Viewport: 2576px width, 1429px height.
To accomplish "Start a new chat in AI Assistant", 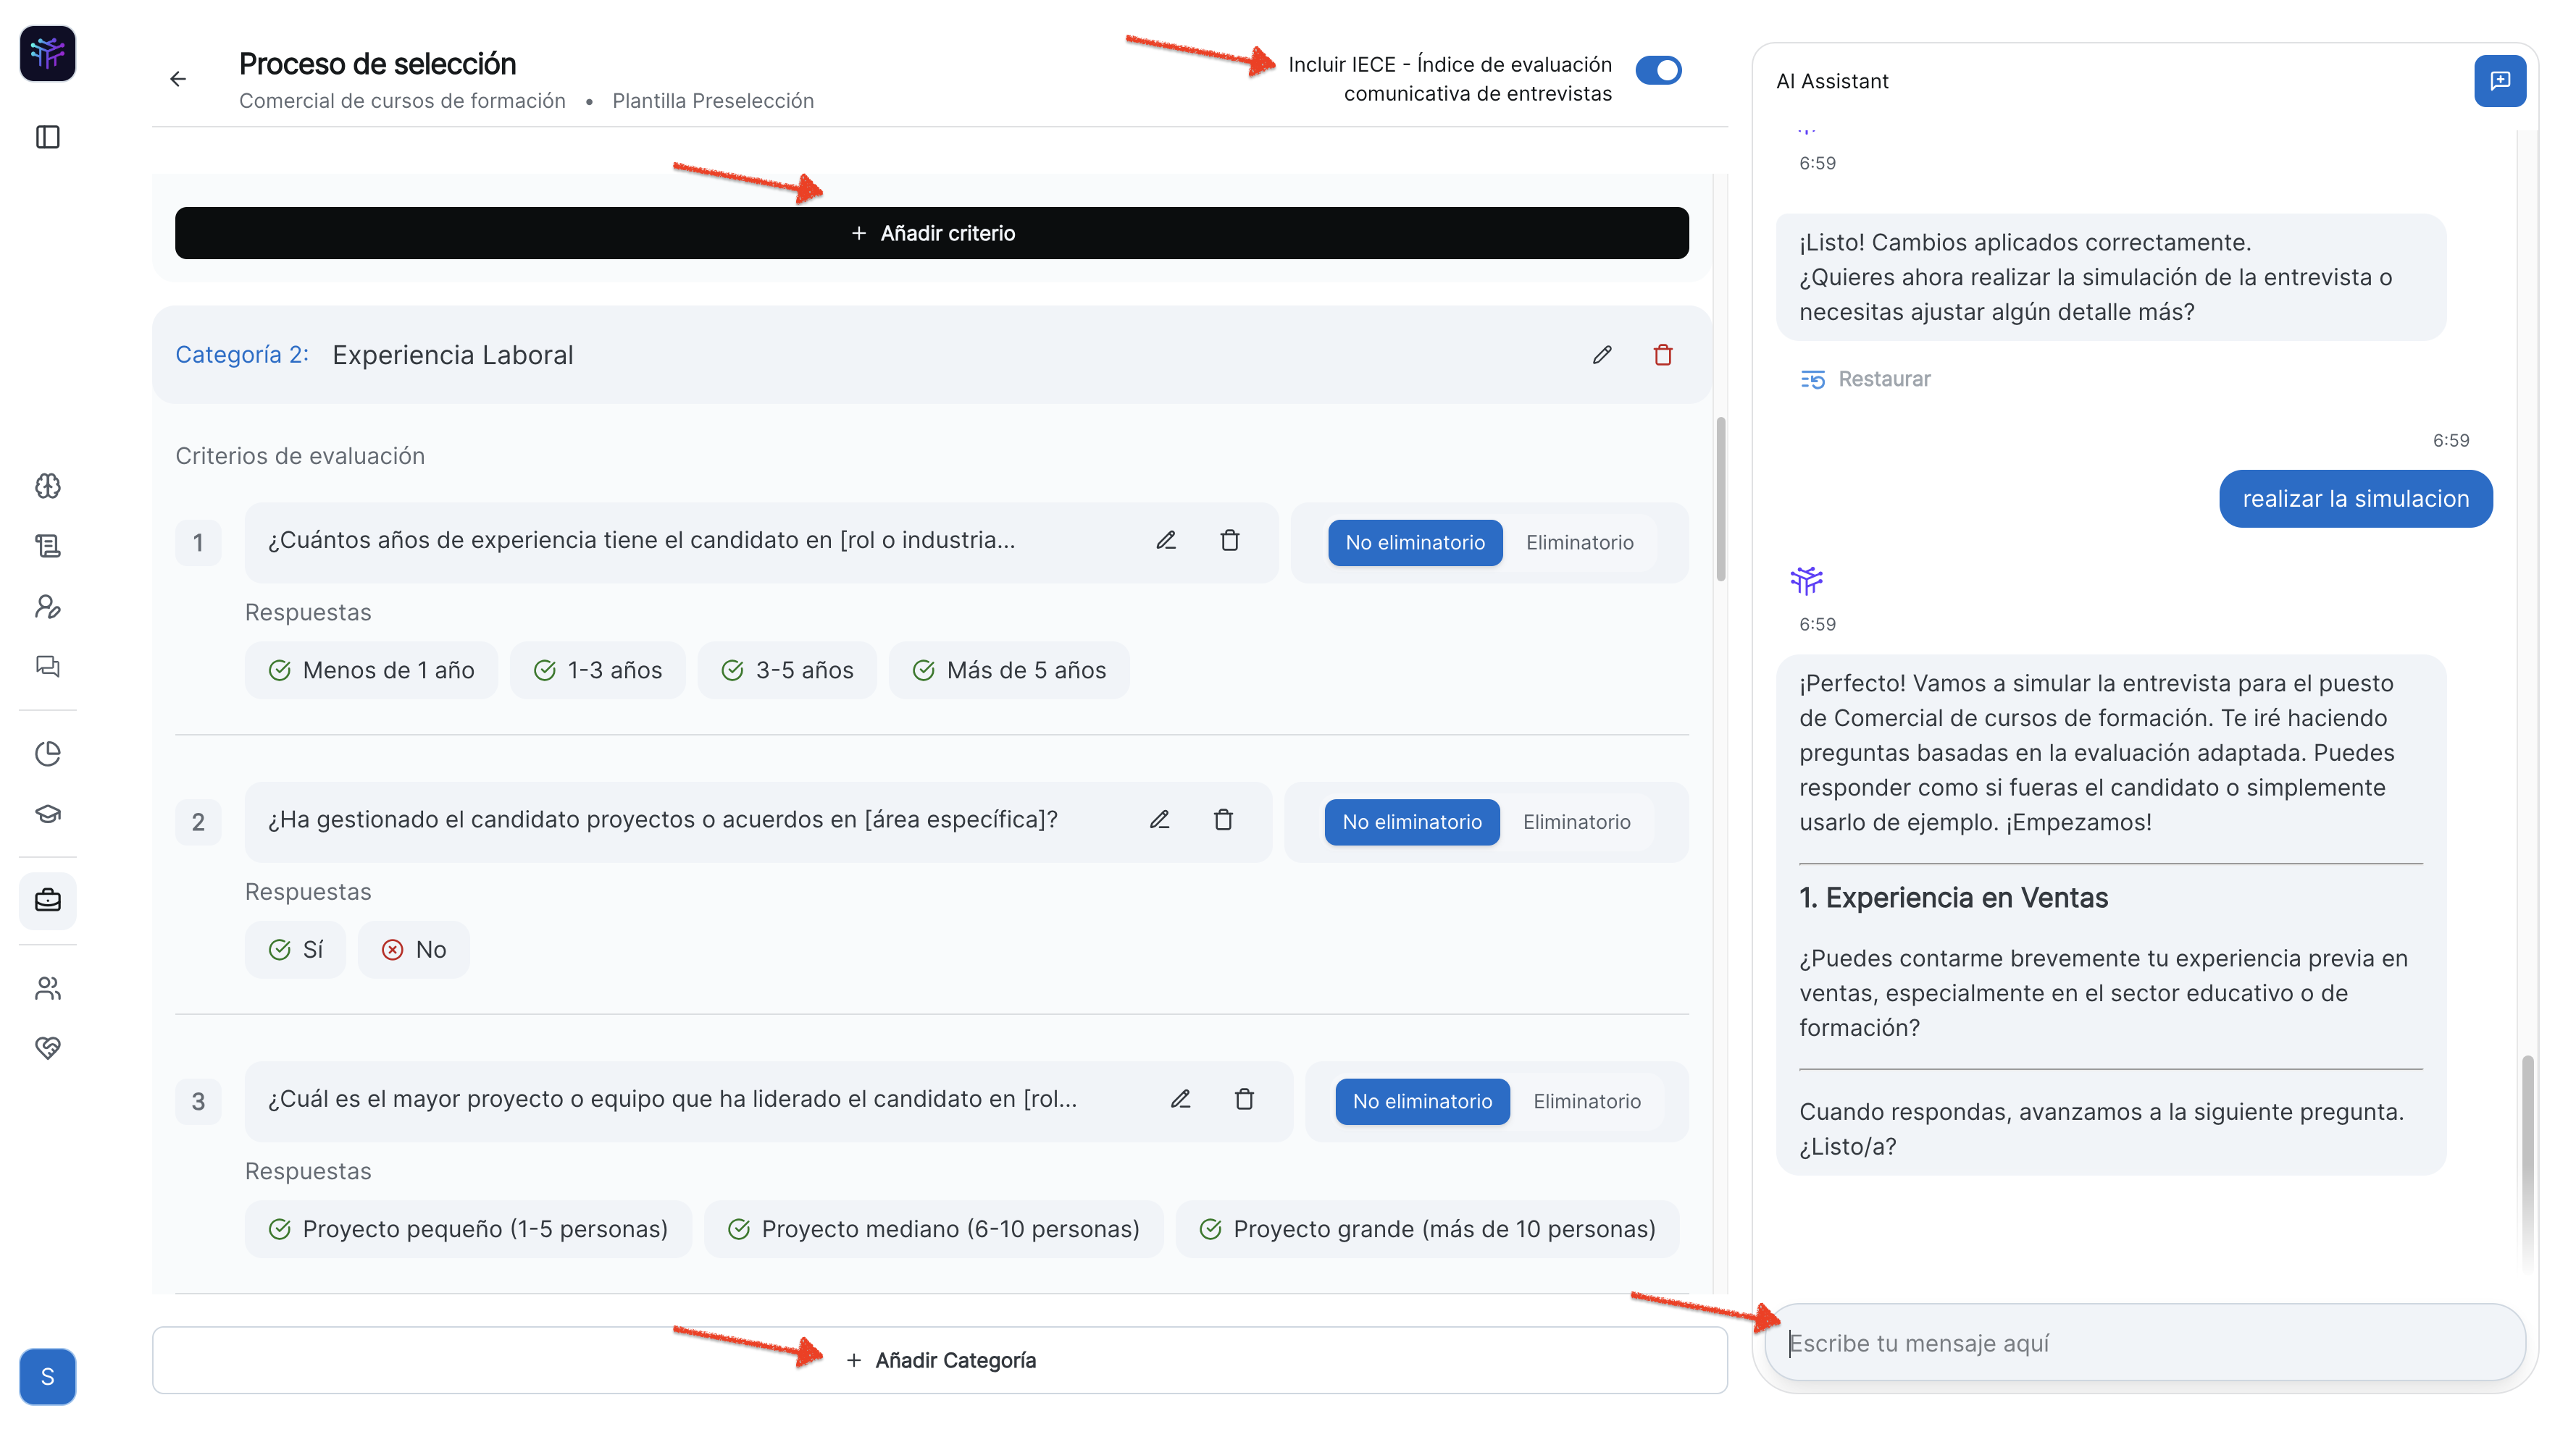I will [x=2499, y=81].
